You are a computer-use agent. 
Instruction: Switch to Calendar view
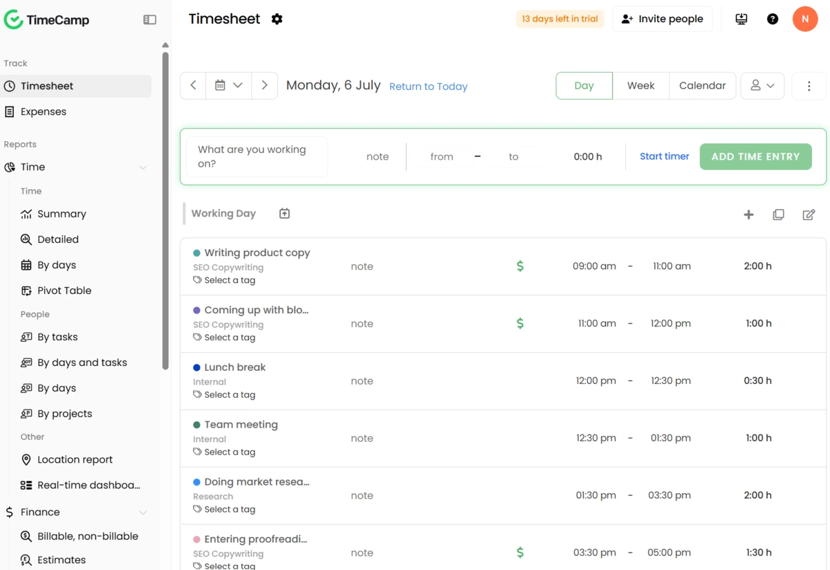(702, 86)
